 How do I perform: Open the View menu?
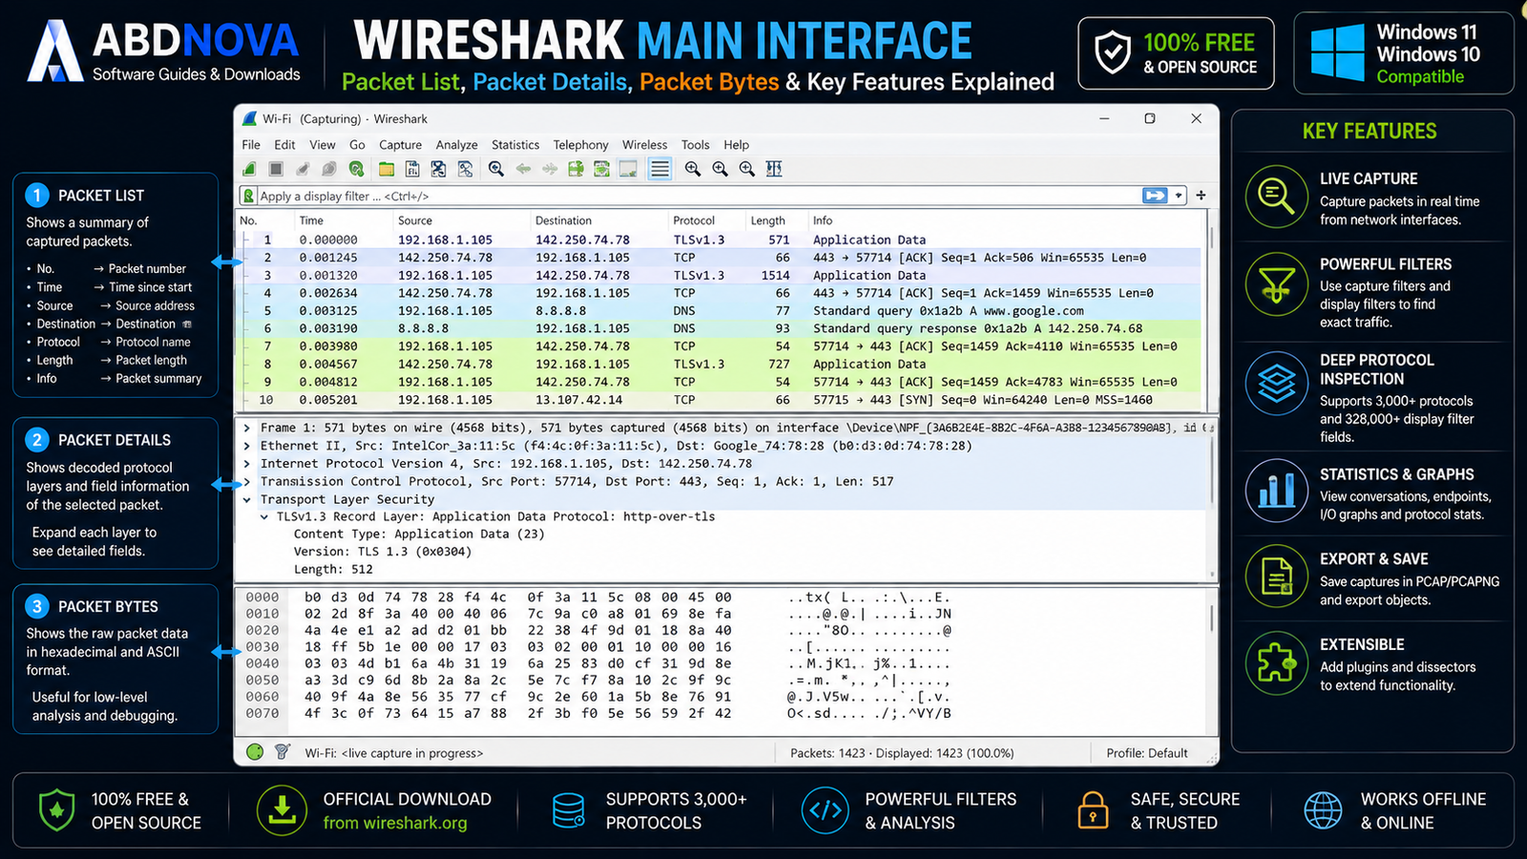[x=323, y=145]
